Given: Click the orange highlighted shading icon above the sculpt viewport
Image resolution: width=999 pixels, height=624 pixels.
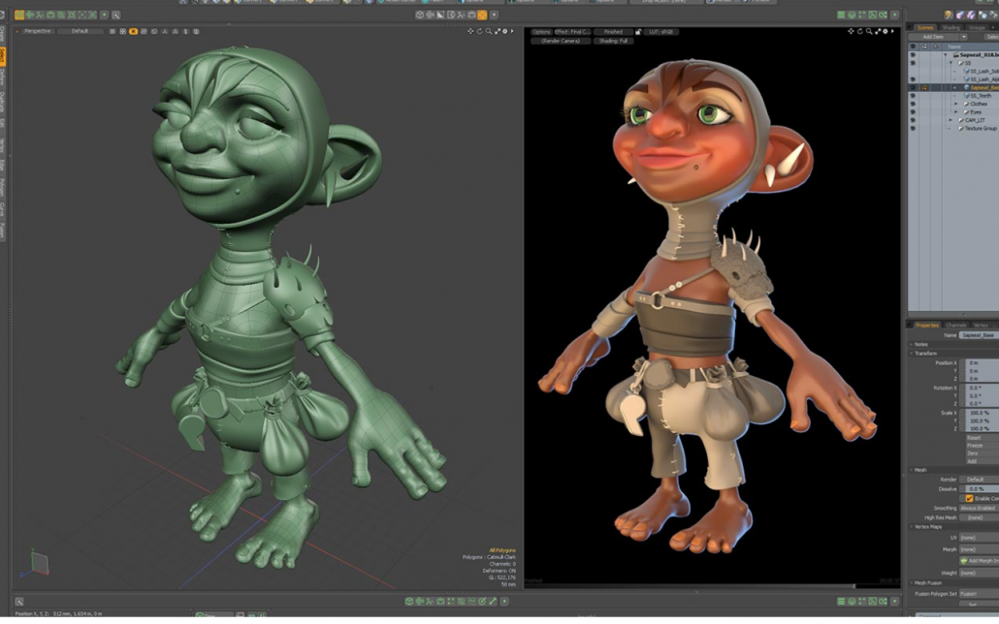Looking at the screenshot, I should pyautogui.click(x=134, y=32).
